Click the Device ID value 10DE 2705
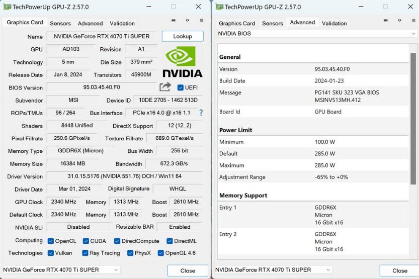Screen dimensions: 419x279 click(x=168, y=100)
